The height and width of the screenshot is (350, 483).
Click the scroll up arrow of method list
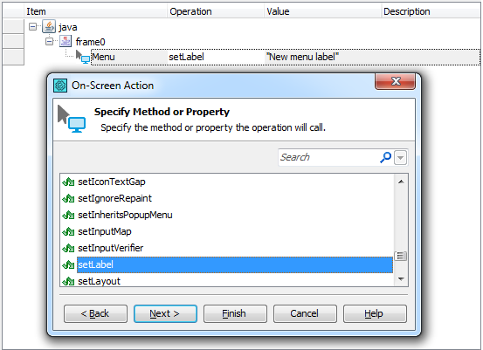[401, 182]
